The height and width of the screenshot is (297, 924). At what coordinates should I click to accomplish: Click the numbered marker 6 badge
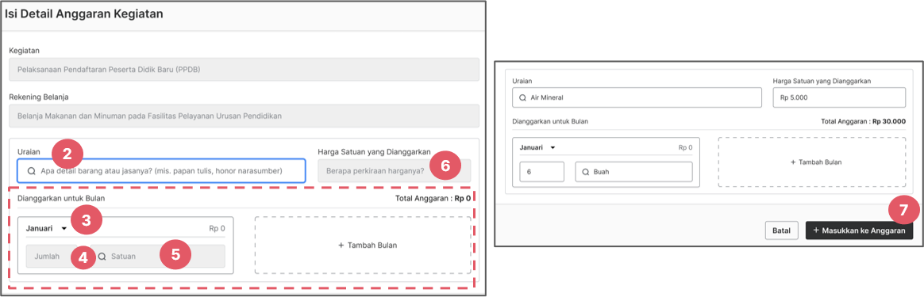click(445, 166)
